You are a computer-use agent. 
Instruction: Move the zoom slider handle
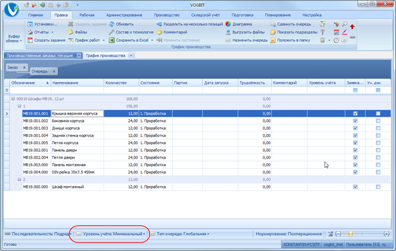click(350, 234)
